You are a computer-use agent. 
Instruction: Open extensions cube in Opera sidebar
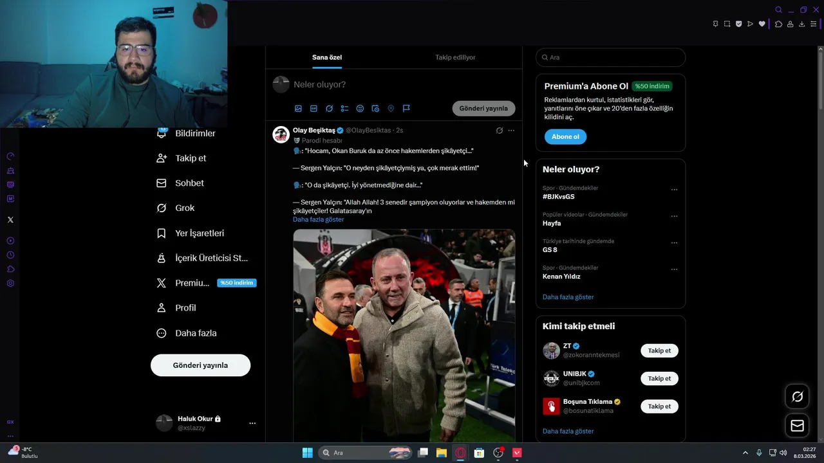tap(10, 269)
